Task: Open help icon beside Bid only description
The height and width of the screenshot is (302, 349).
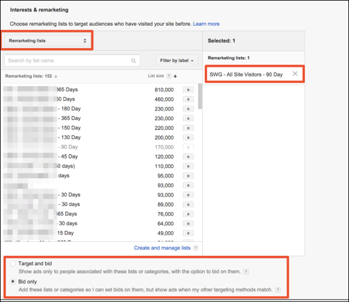Action: coord(278,290)
